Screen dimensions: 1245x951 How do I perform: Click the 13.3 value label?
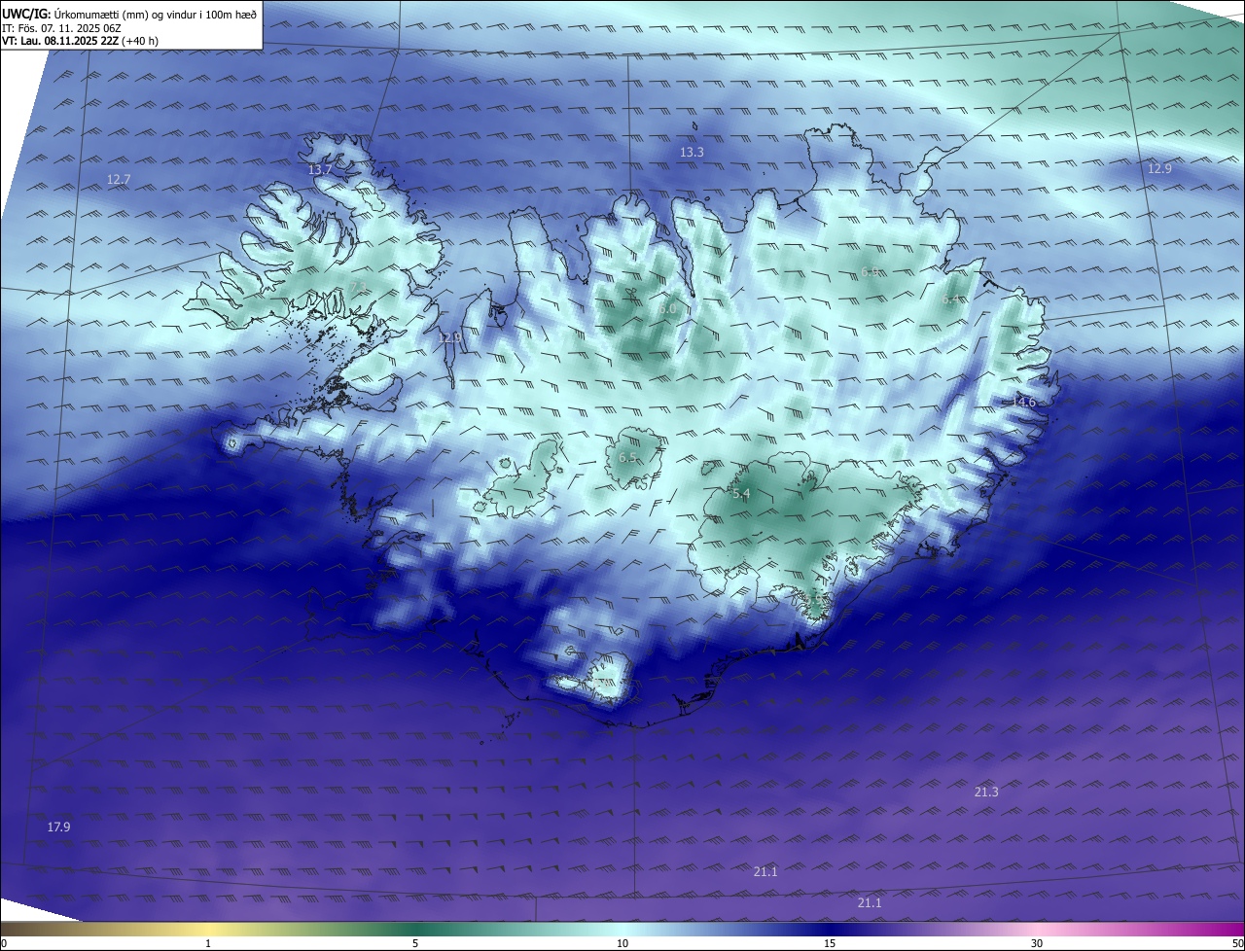click(x=692, y=153)
